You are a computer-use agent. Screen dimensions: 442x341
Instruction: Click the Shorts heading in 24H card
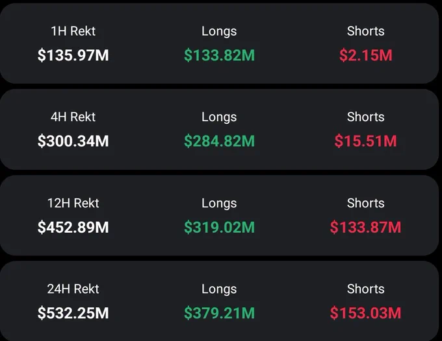[365, 289]
